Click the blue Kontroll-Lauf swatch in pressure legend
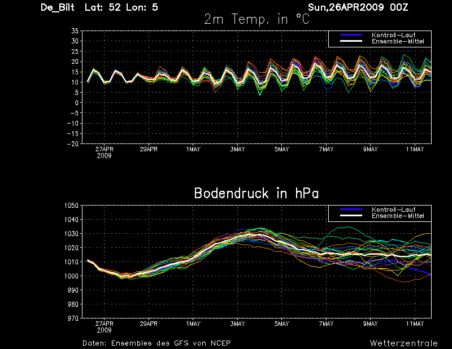 pos(351,210)
